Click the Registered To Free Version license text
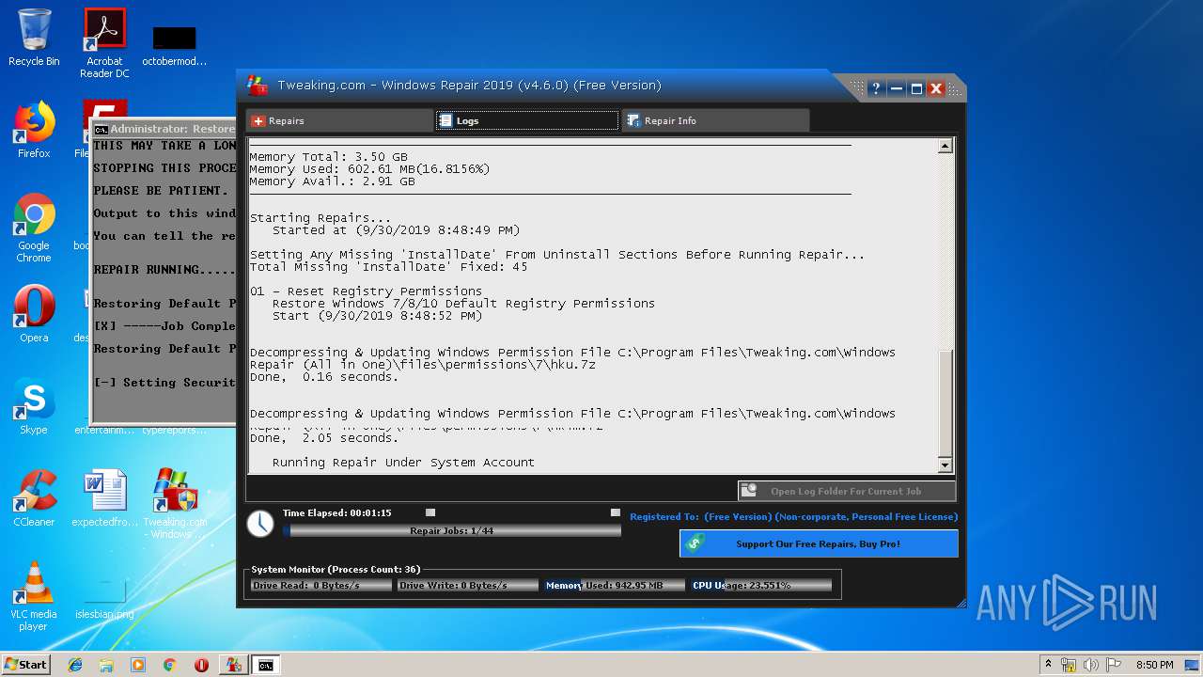1203x677 pixels. [793, 516]
